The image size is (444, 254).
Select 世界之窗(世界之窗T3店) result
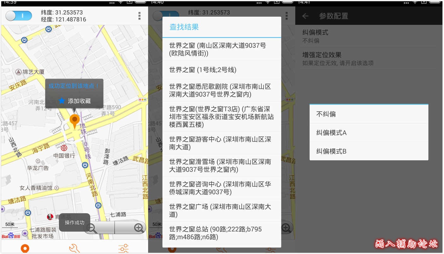pos(222,117)
